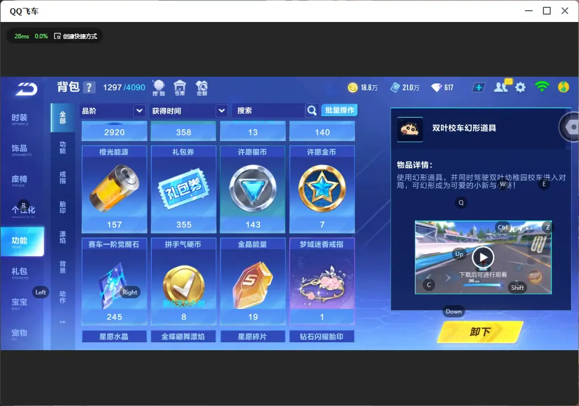The image size is (579, 406).
Task: Click the 28ms latency indicator
Action: coord(22,36)
